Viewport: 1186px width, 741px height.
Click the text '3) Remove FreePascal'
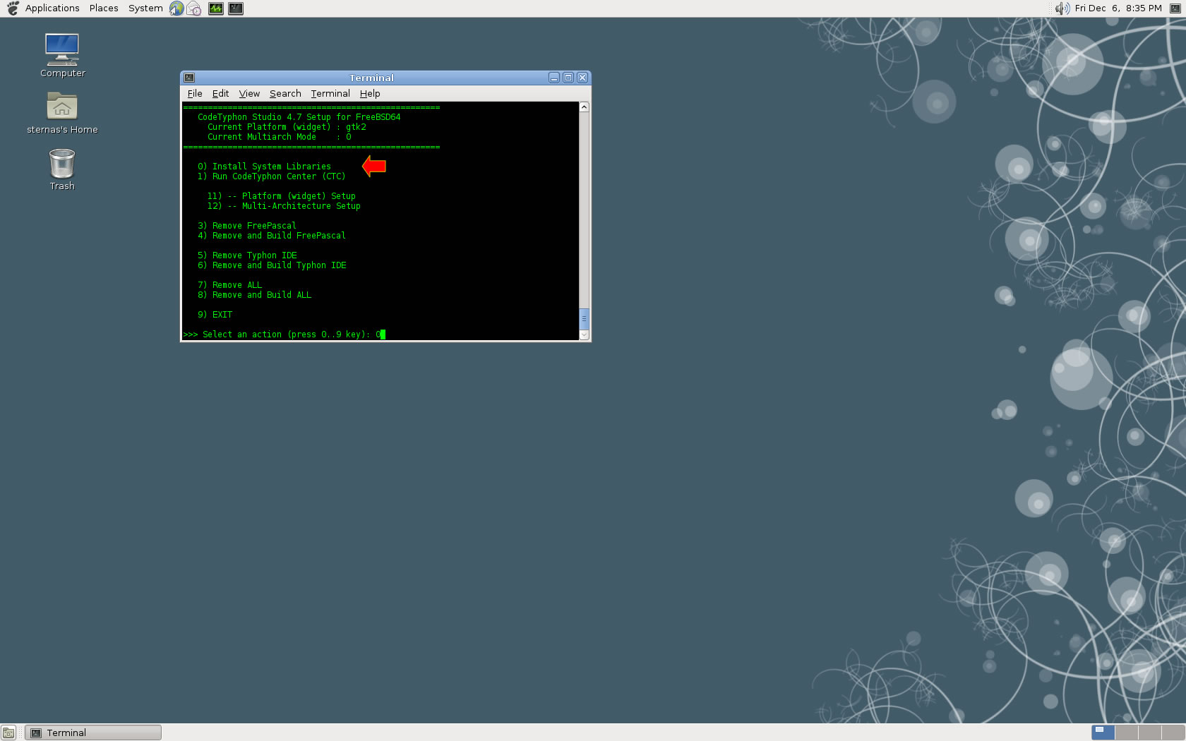tap(247, 226)
